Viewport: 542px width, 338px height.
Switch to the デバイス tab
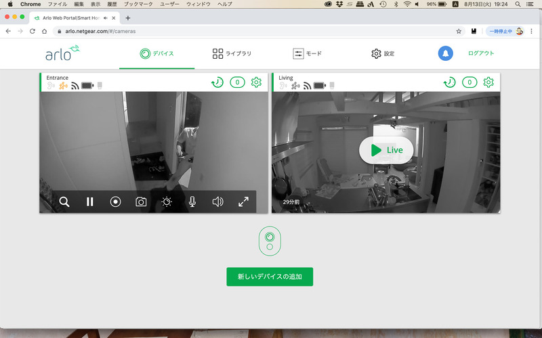pyautogui.click(x=157, y=53)
